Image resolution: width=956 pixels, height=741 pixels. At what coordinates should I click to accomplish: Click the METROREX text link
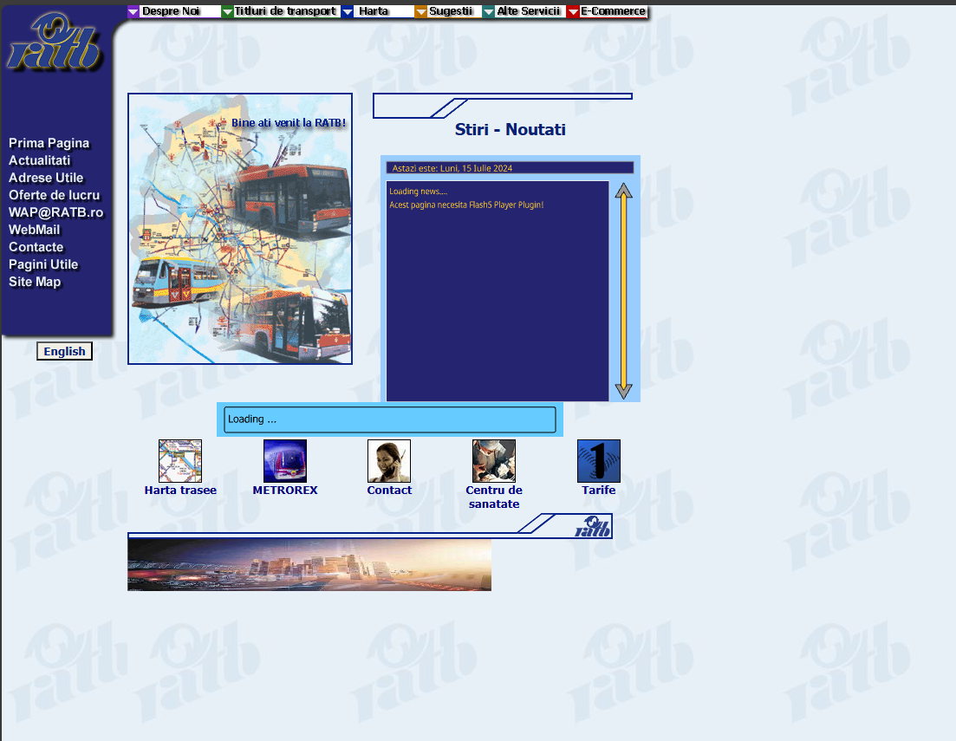tap(285, 491)
